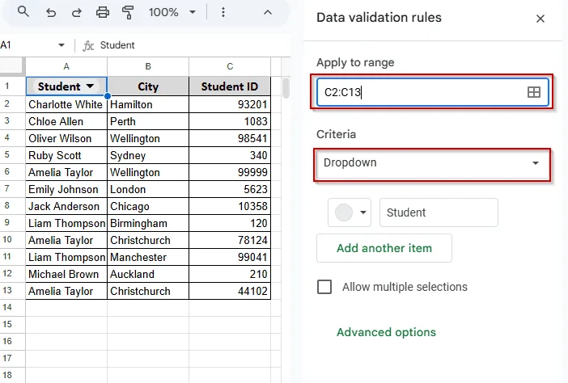Select cell Charlotte White
Image resolution: width=568 pixels, height=383 pixels.
[66, 104]
